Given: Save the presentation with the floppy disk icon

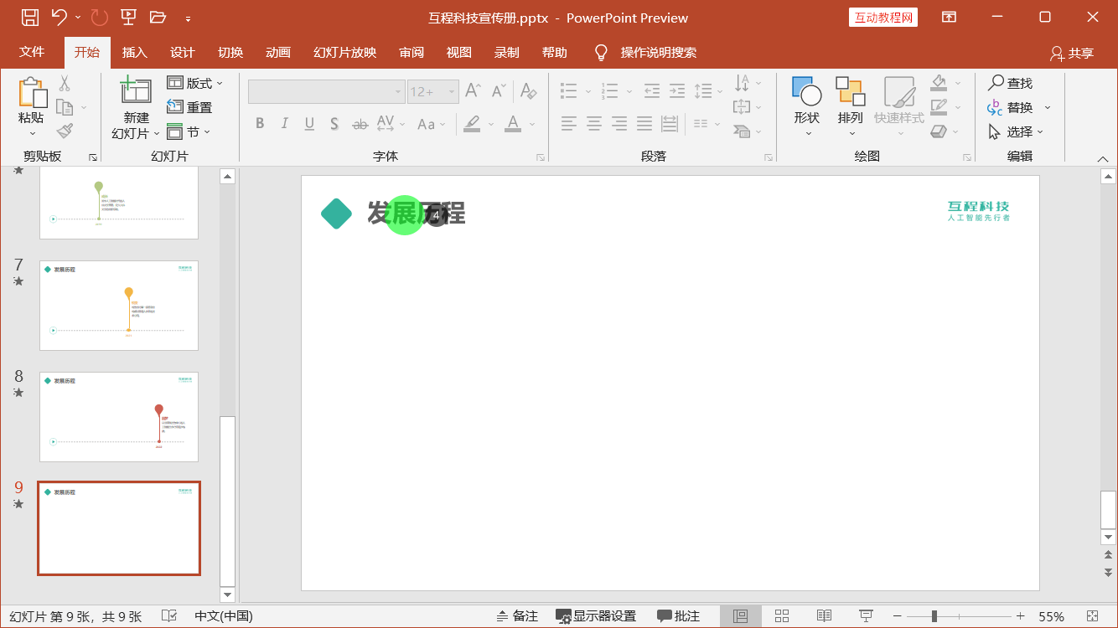Looking at the screenshot, I should [29, 17].
